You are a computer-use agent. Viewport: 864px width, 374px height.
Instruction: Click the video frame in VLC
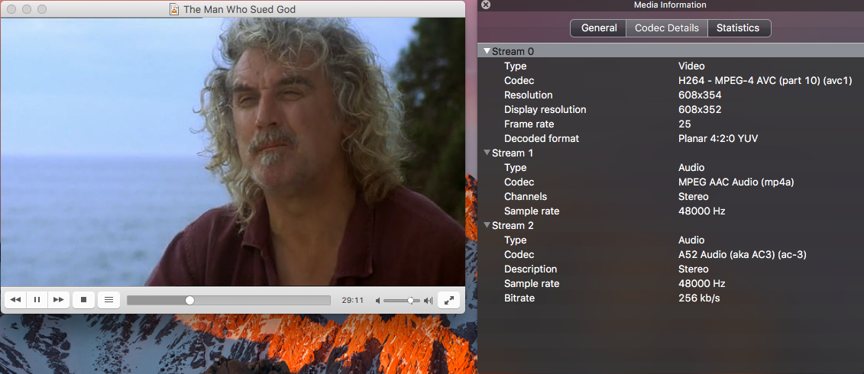(233, 151)
